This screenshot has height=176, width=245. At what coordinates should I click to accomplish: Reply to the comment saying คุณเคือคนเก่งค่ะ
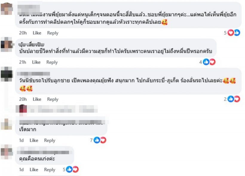point(50,169)
